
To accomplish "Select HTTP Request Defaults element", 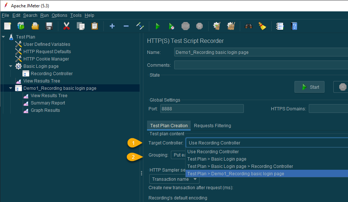I will point(47,51).
